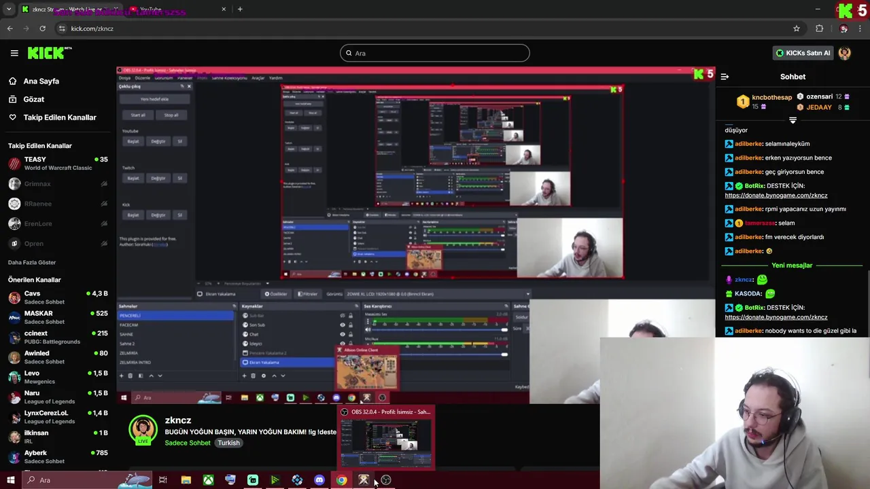870x489 pixels.
Task: Switch to OBS Studio taskbar icon
Action: pyautogui.click(x=386, y=480)
